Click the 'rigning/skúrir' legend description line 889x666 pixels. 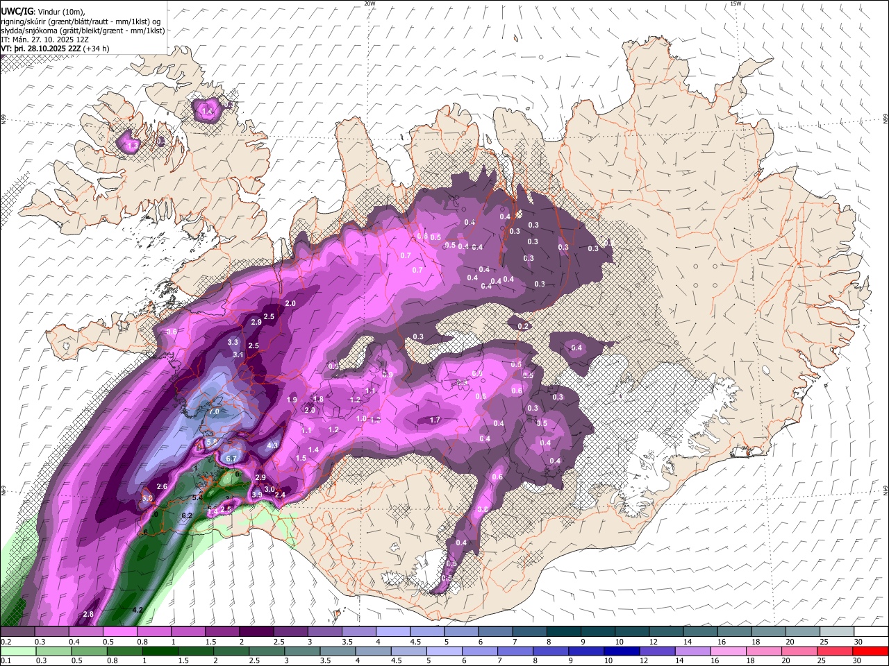[81, 22]
